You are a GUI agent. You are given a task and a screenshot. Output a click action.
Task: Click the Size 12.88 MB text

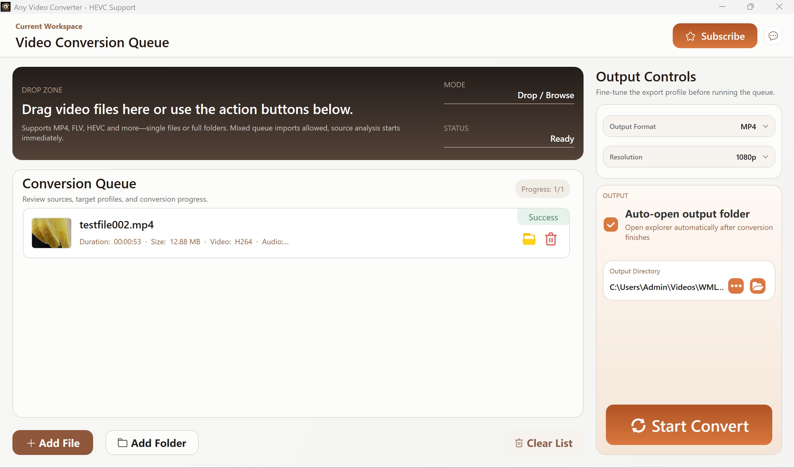point(175,241)
